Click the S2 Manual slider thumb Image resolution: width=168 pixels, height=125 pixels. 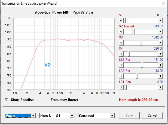(133, 31)
